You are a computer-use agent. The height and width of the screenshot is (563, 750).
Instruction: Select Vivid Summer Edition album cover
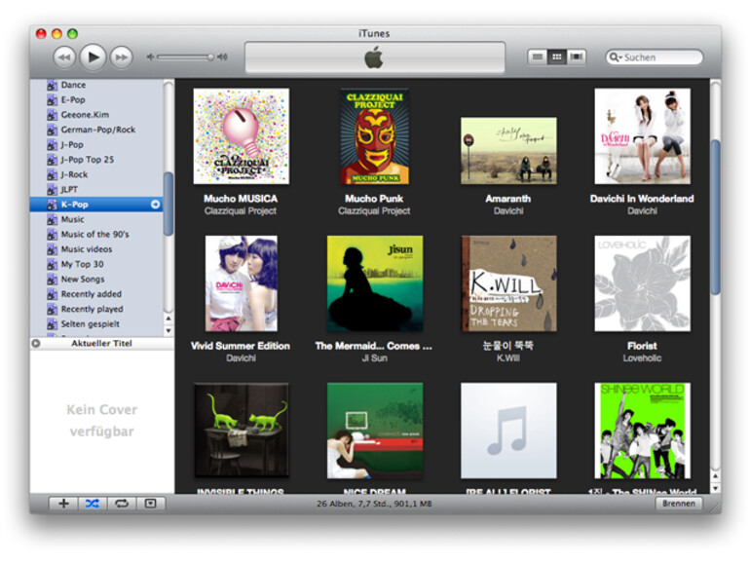242,283
